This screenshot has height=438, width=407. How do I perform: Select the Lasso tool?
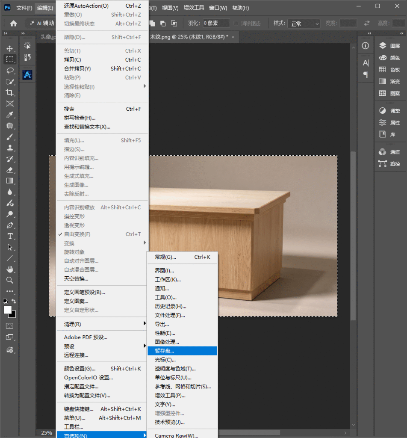click(10, 71)
